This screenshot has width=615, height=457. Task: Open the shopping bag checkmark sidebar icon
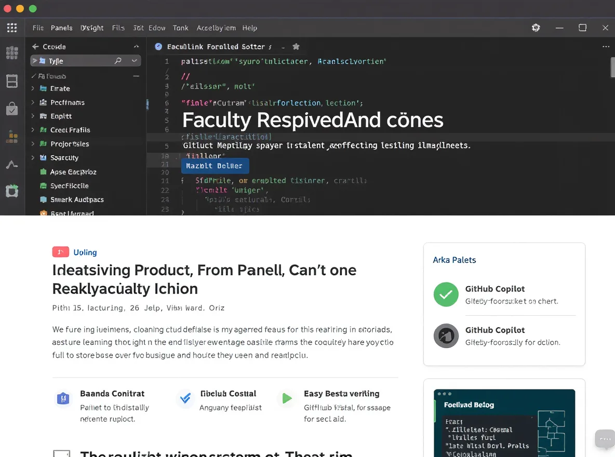12,109
